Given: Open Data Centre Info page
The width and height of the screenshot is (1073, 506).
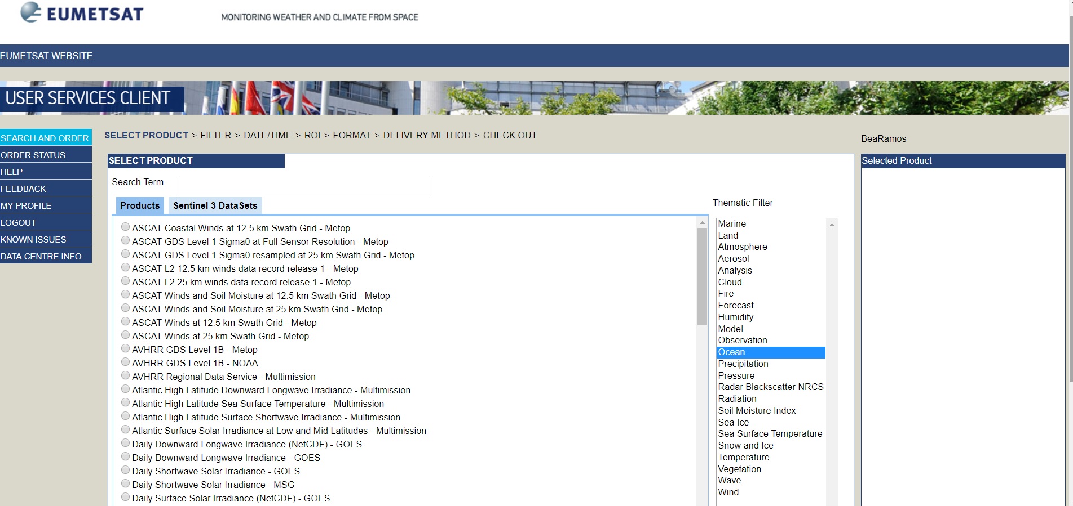Looking at the screenshot, I should (46, 256).
